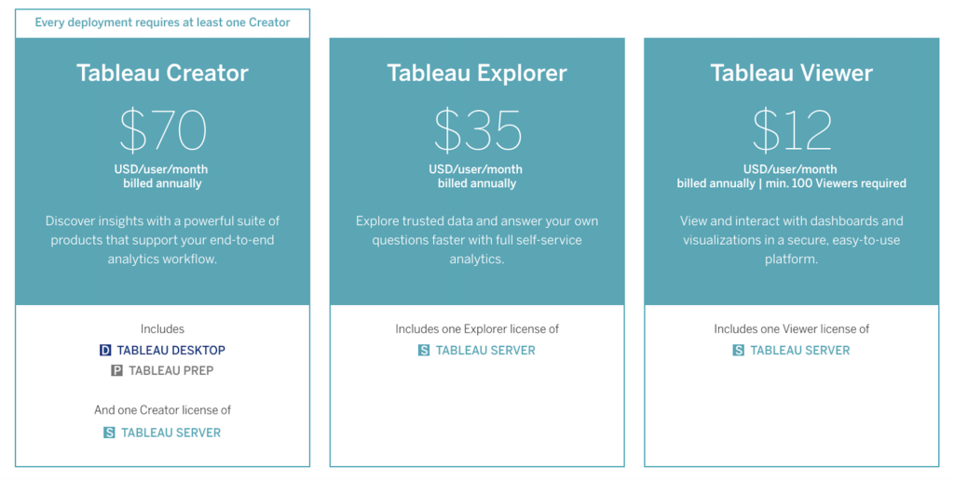Click the Server S icon in Creator card
Screen dimensions: 954x480
[x=109, y=433]
